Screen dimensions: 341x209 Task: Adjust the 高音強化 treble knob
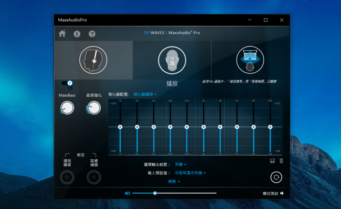pos(94,108)
